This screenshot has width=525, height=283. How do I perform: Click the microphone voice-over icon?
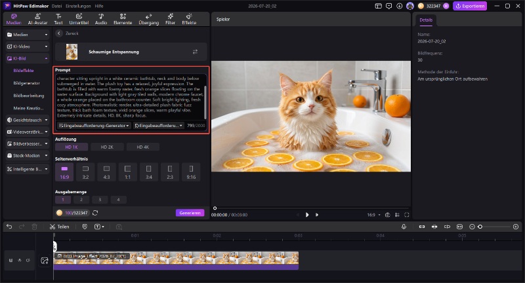click(404, 227)
